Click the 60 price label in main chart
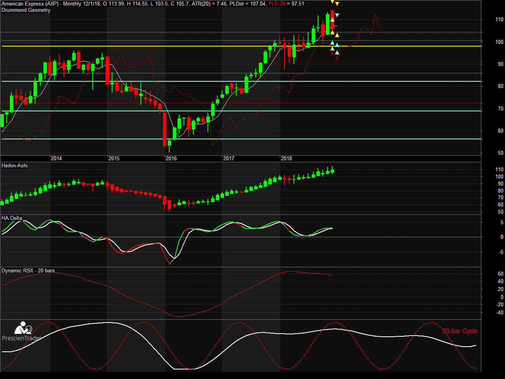 [x=500, y=131]
